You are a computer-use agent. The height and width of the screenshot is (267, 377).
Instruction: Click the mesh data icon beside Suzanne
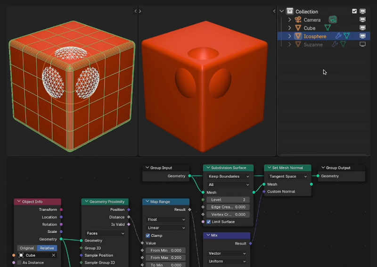click(343, 44)
